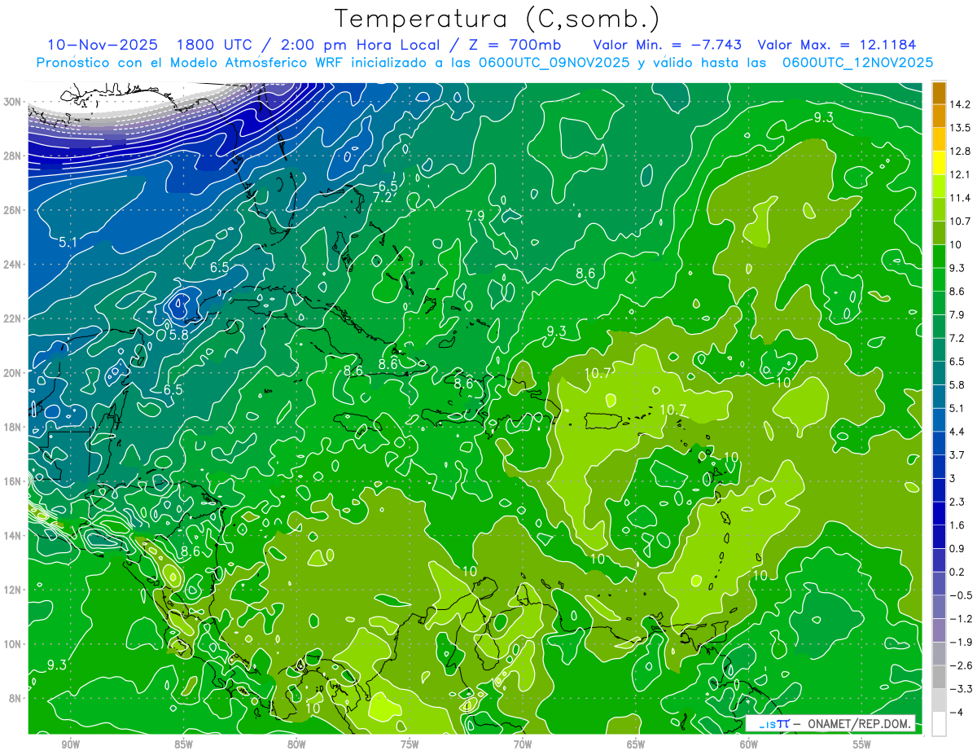Click the 65W longitude axis label
Screen dimensions: 977x755
click(636, 745)
